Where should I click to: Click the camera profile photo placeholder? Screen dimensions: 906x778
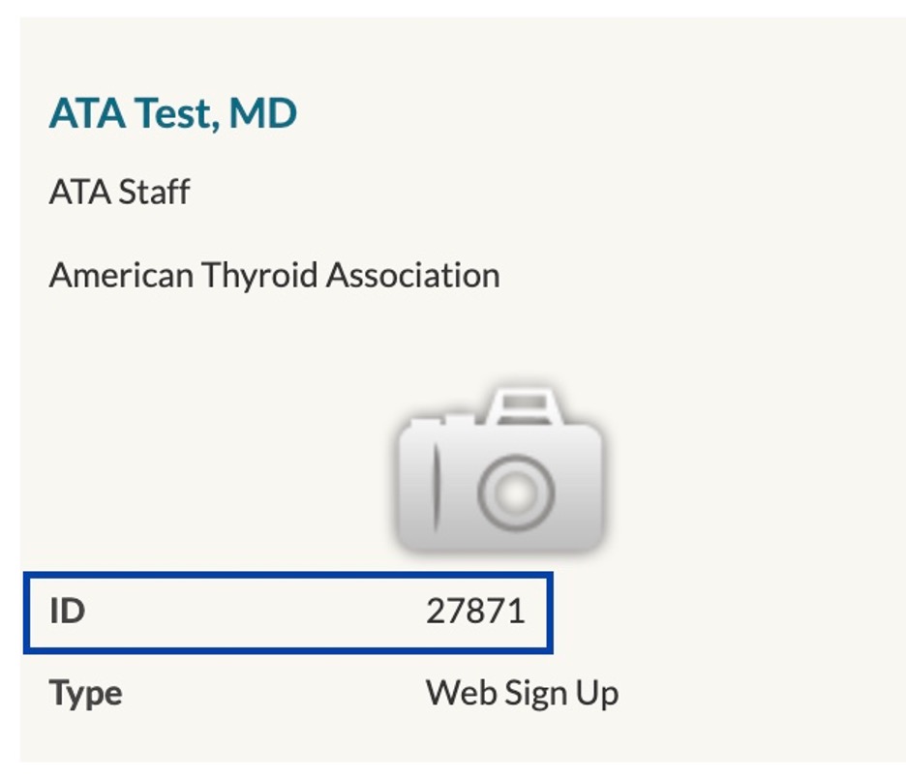[499, 471]
